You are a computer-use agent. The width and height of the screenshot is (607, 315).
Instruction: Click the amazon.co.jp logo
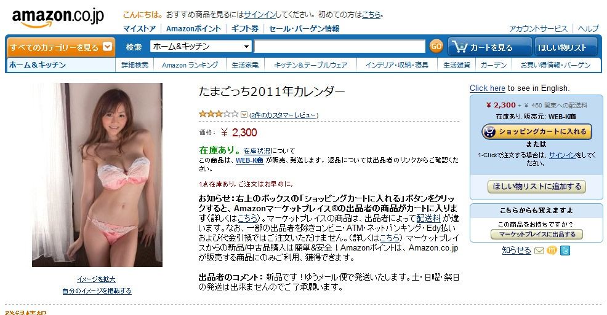[x=58, y=18]
